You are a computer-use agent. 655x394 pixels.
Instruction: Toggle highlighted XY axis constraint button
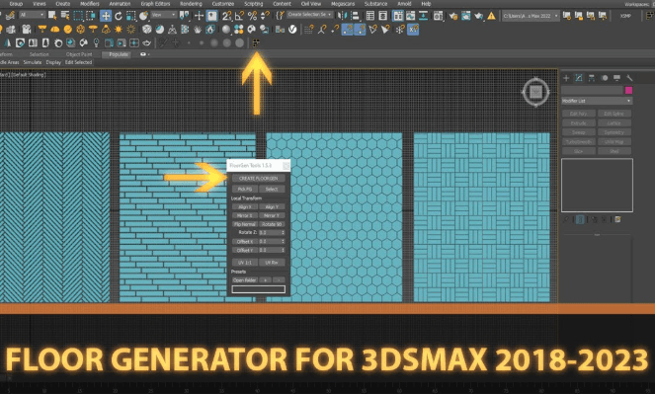(x=413, y=30)
